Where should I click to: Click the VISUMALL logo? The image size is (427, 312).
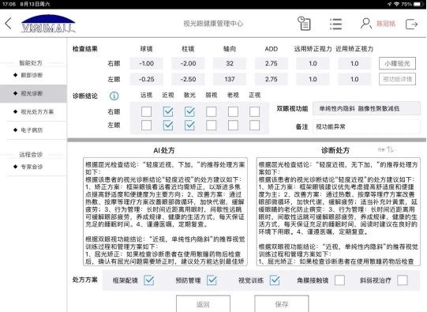point(48,24)
